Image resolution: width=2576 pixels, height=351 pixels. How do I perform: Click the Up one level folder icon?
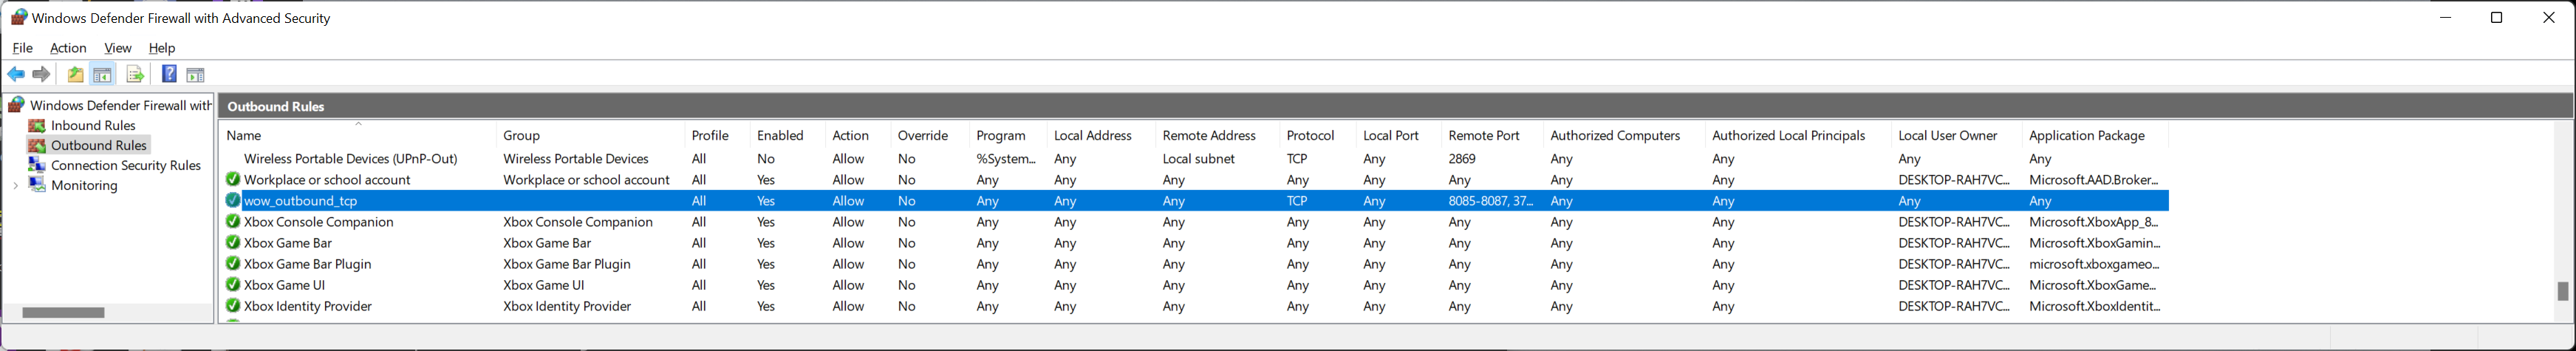76,75
